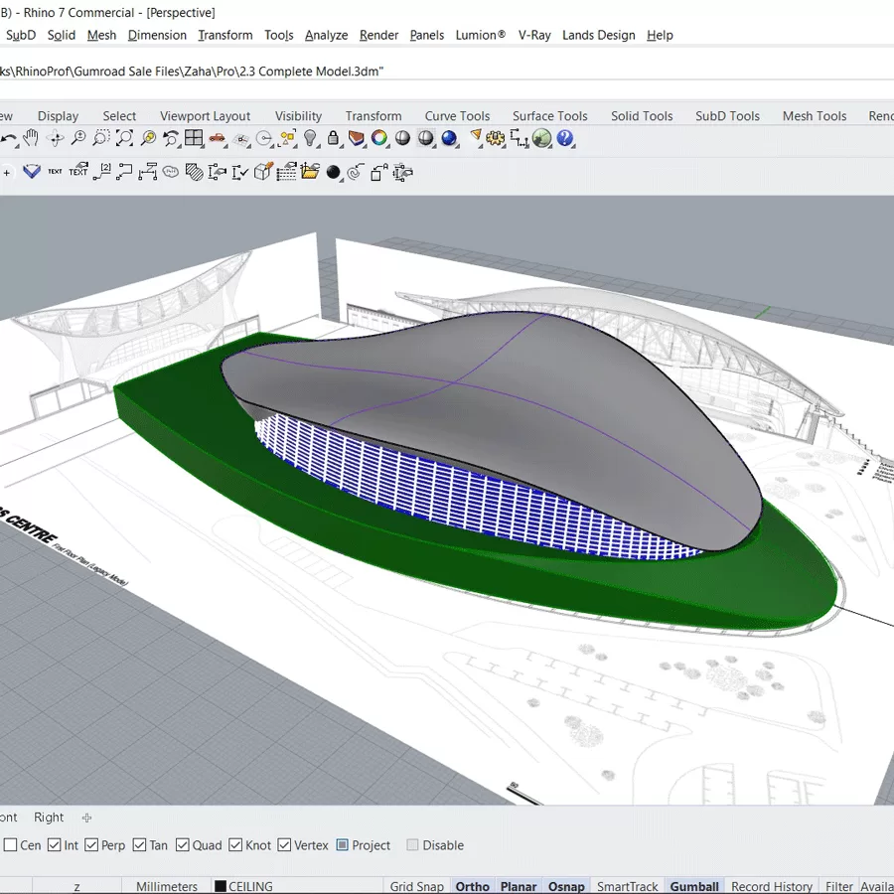This screenshot has width=894, height=894.
Task: Toggle the Quad osnap checkbox
Action: pyautogui.click(x=183, y=844)
